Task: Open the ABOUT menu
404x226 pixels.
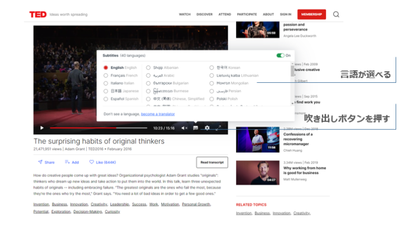Action: [x=268, y=14]
